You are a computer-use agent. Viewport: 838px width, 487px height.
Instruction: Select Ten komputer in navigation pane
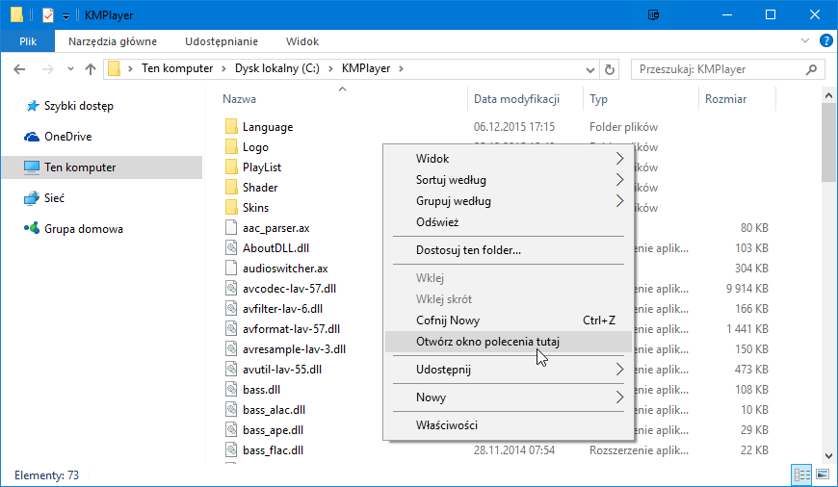pos(101,167)
